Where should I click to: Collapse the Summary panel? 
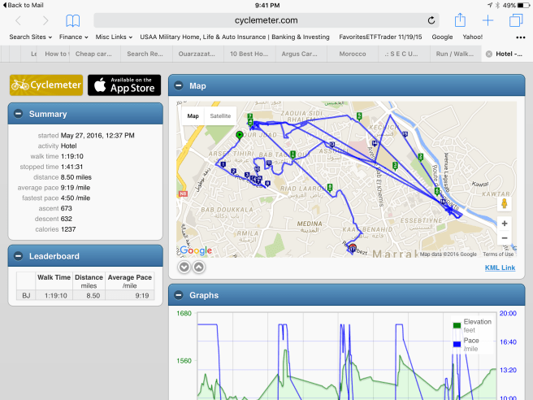18,114
